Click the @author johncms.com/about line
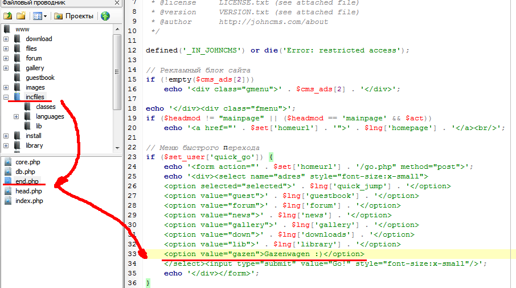Viewport: 516px width, 288px height. (240, 22)
